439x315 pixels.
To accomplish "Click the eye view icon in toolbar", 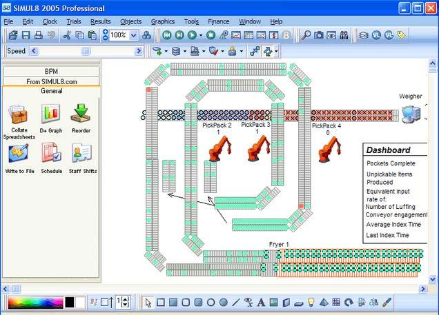I will [x=331, y=35].
